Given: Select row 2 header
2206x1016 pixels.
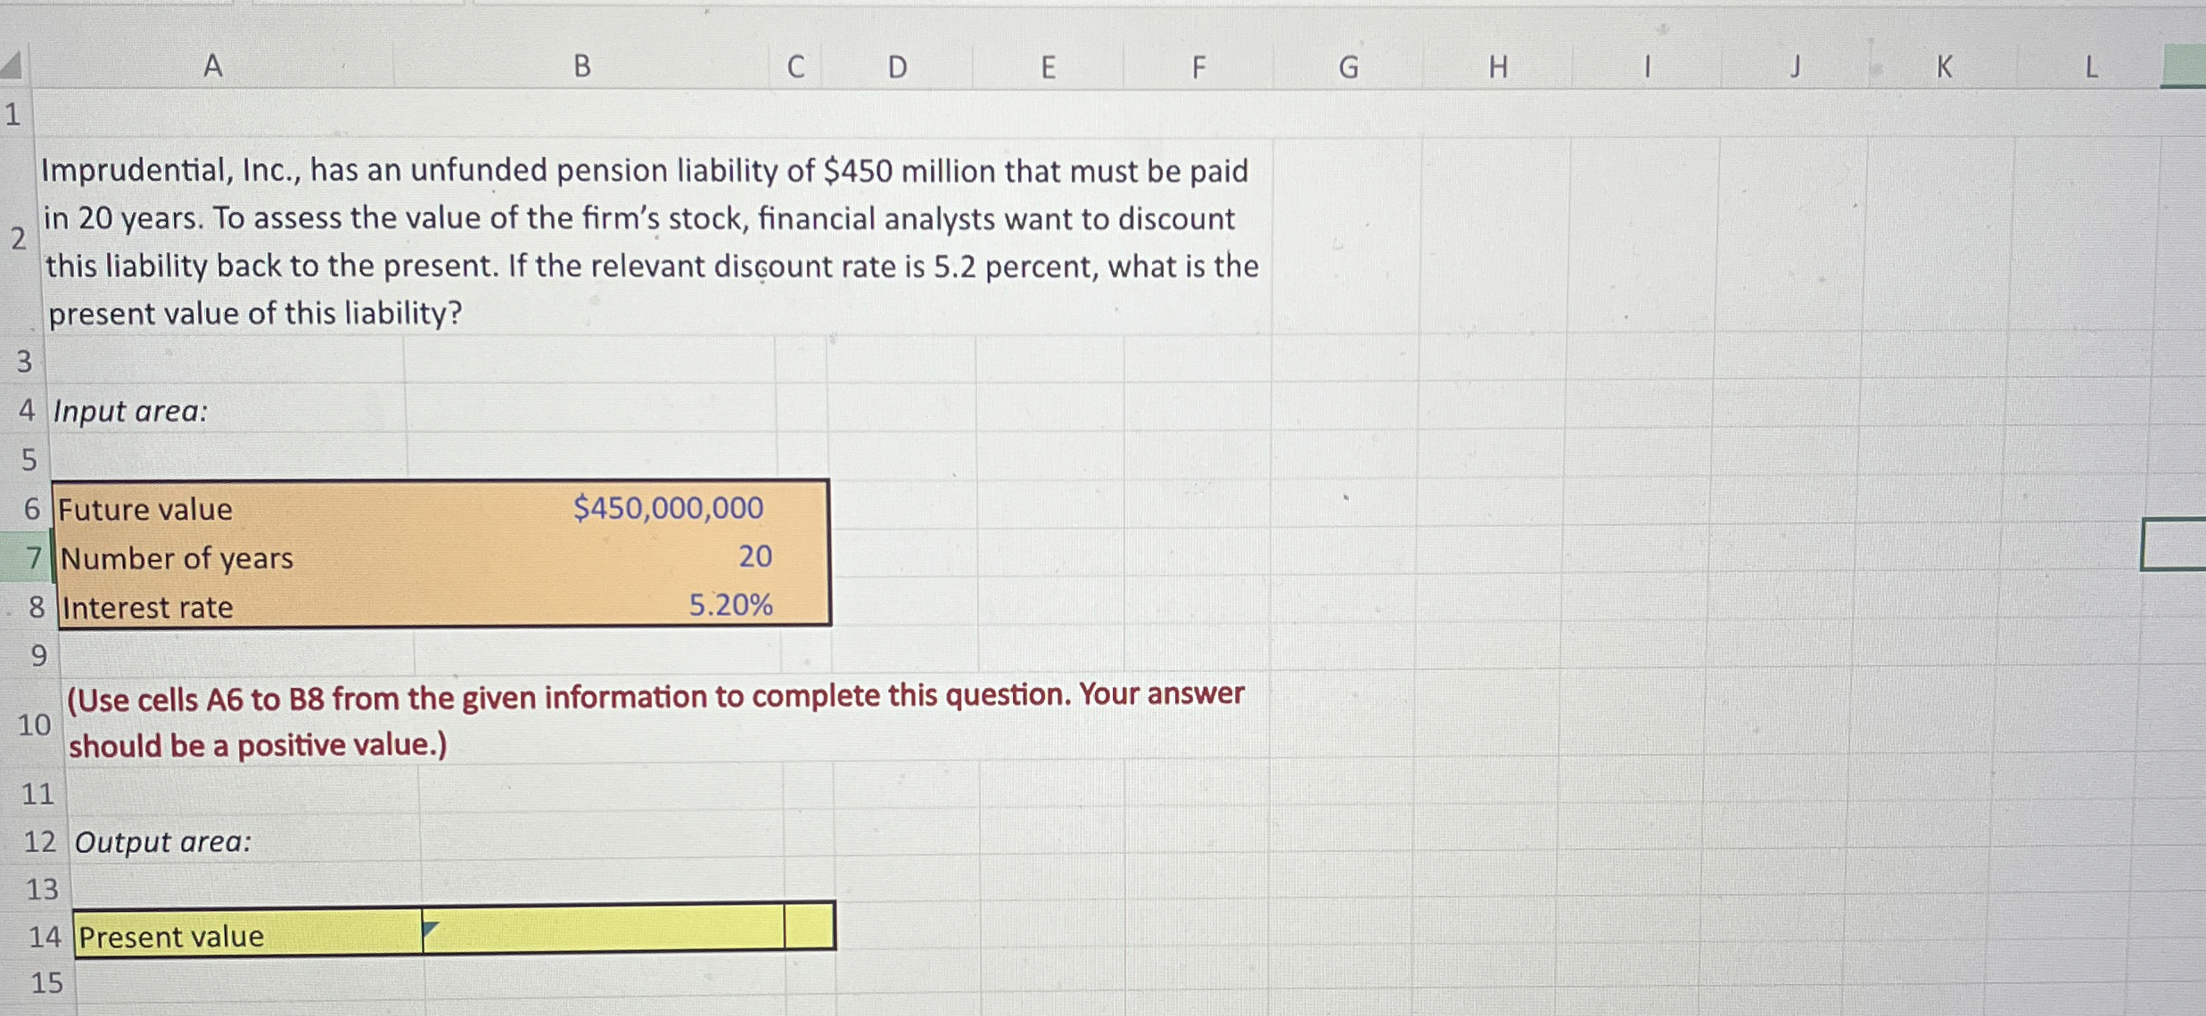Looking at the screenshot, I should click(18, 238).
